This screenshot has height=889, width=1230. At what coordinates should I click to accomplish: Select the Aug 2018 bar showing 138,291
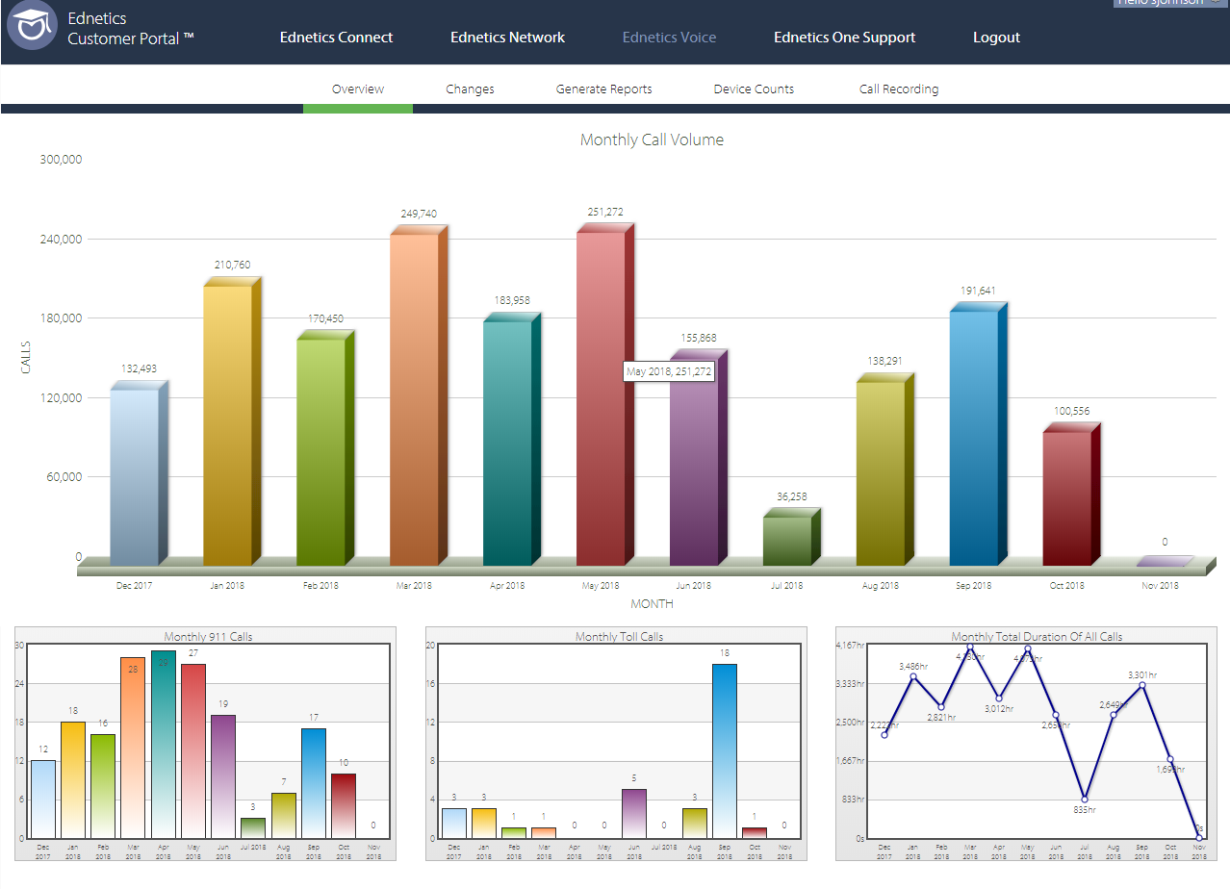pos(884,470)
